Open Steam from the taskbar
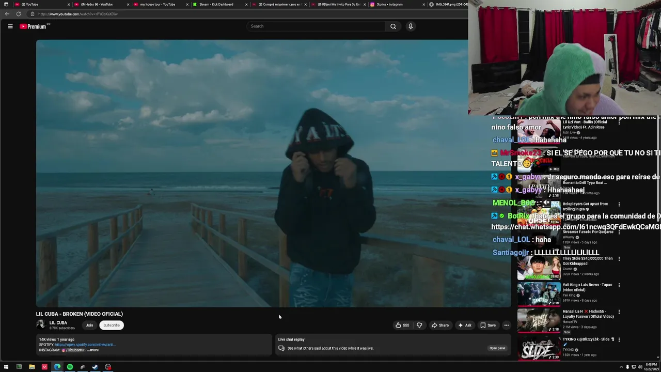 [x=95, y=367]
